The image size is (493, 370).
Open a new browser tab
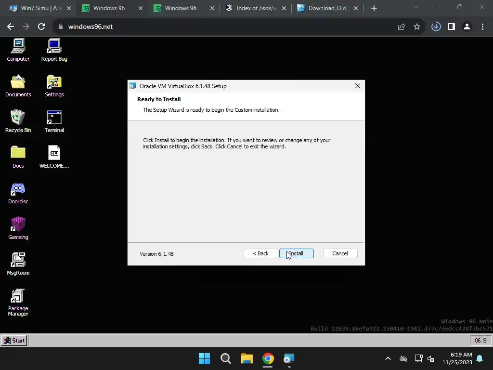pos(374,9)
